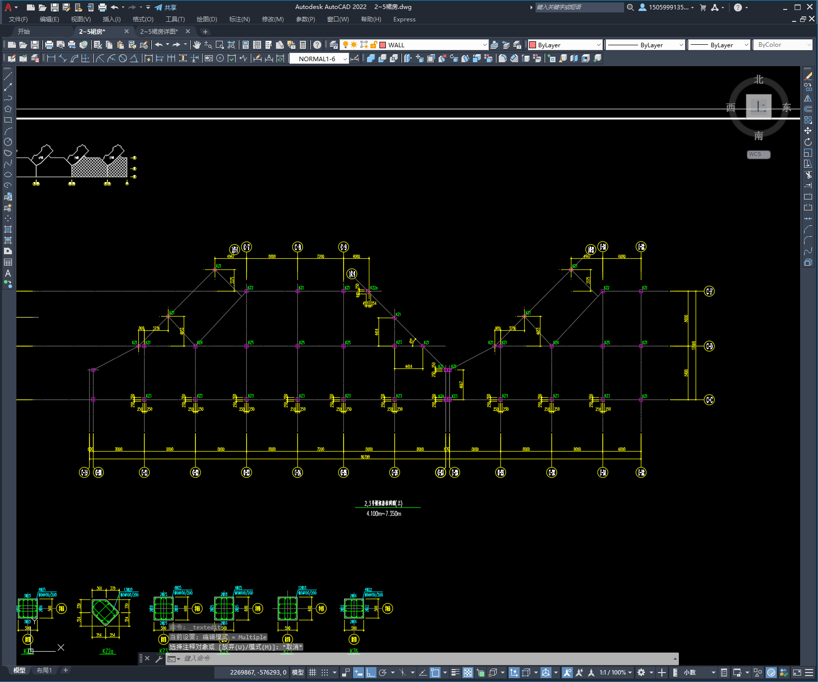Open the Help question mark icon
The image size is (818, 682).
[317, 45]
